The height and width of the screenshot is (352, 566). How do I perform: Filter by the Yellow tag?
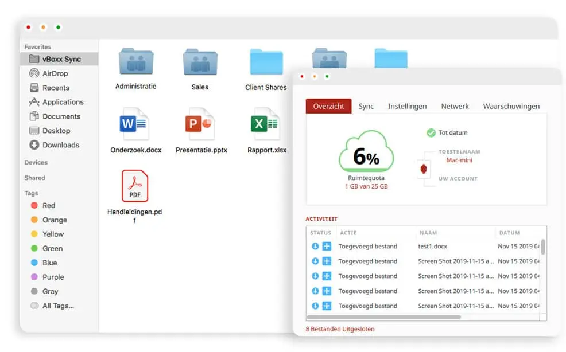click(53, 234)
